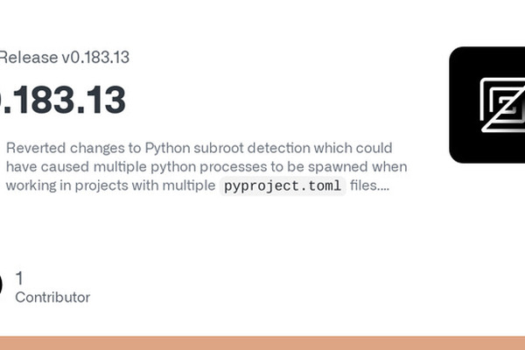Select the pyproject.toml code snippet

(x=281, y=185)
